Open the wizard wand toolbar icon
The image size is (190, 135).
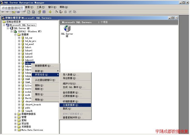point(56,12)
